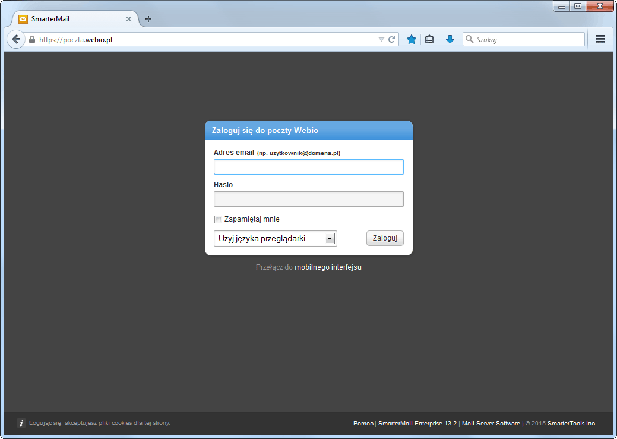617x439 pixels.
Task: Open the URL history dropdown arrow
Action: pyautogui.click(x=381, y=39)
